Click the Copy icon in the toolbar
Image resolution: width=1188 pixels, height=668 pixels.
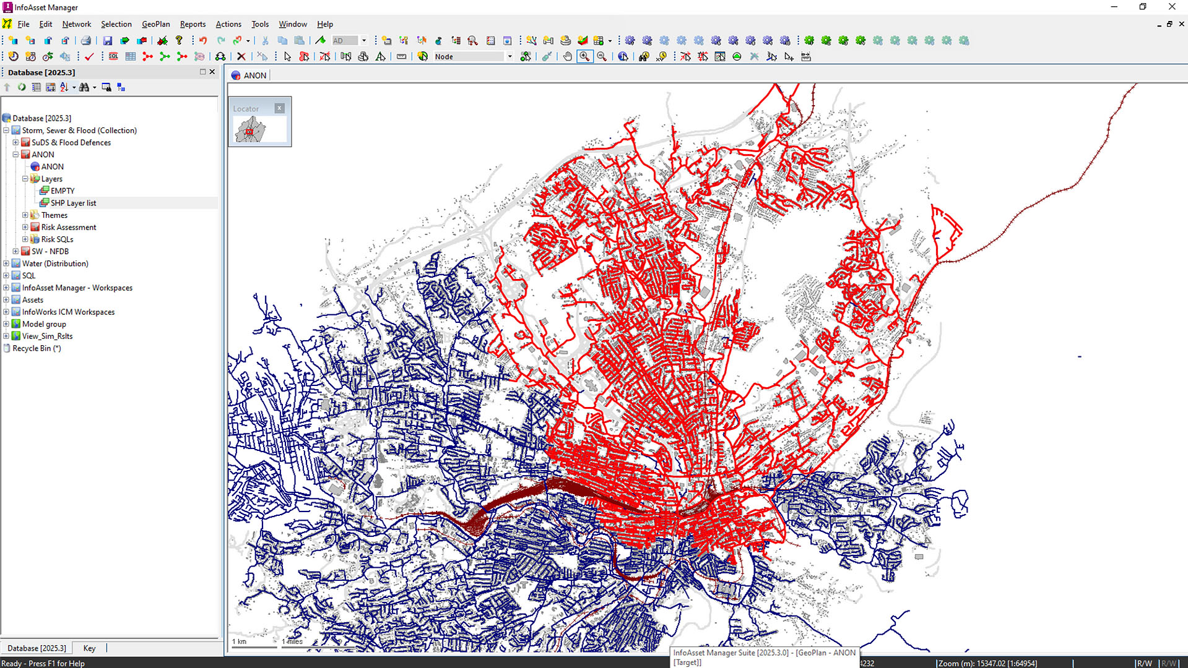pos(282,41)
